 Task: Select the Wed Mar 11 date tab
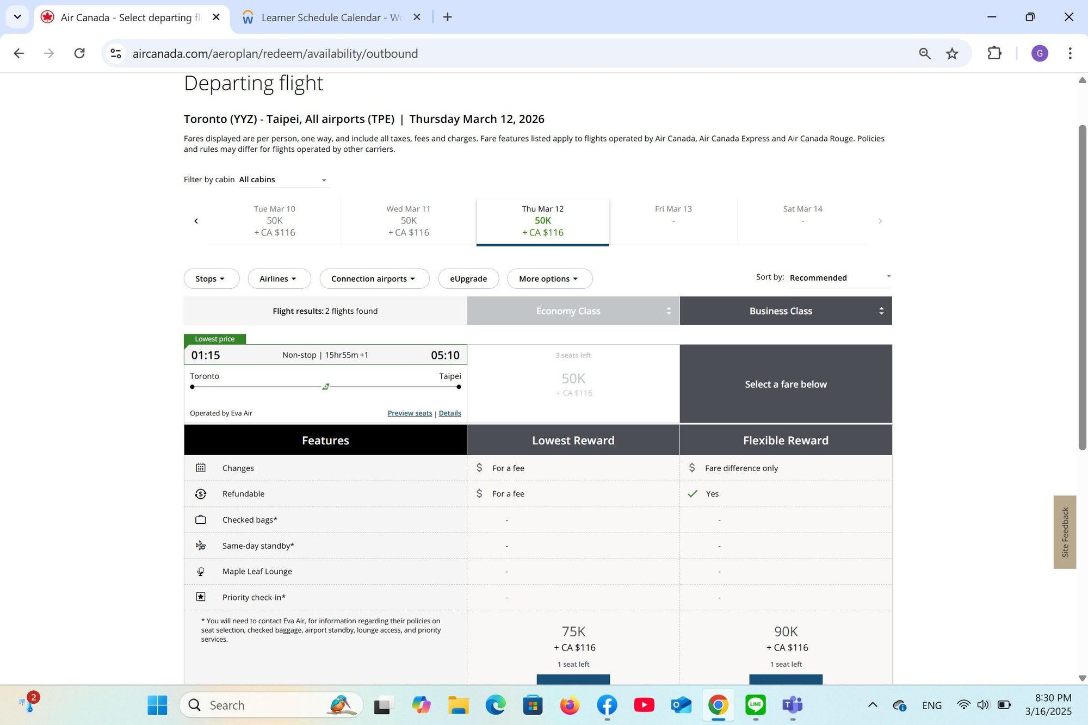pos(408,220)
